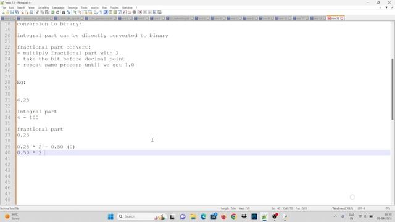The image size is (395, 222).
Task: Open the Windows Start menu
Action: [110, 216]
